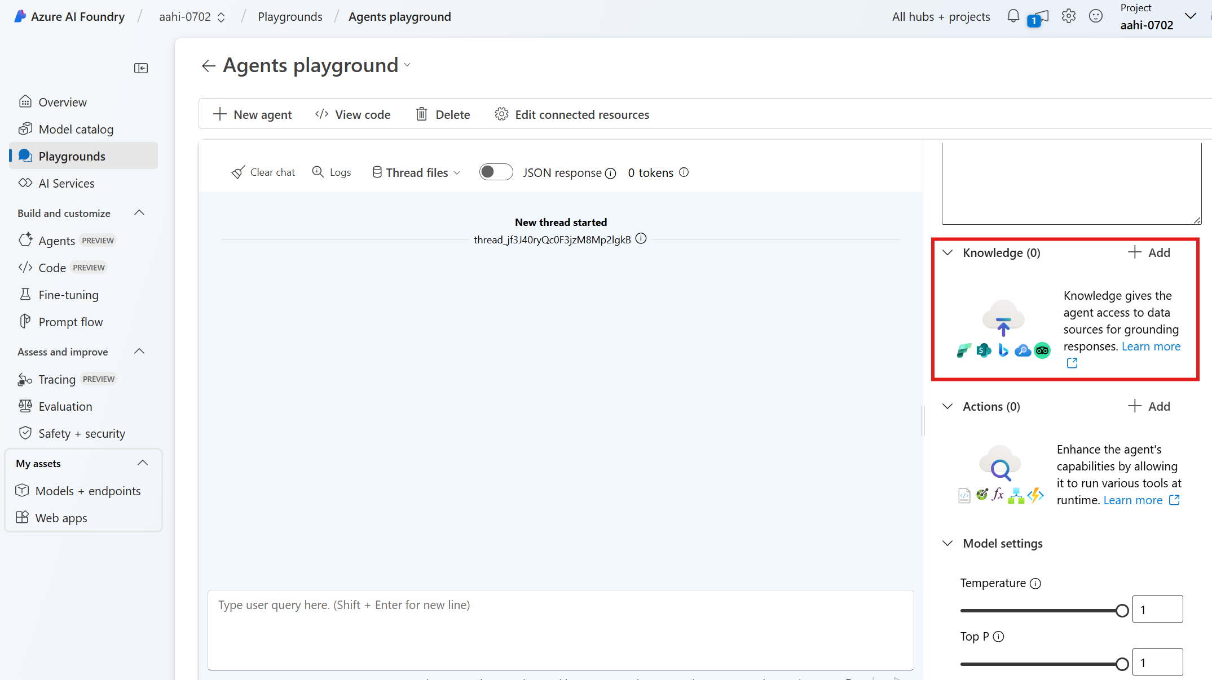Collapse the Actions (0) section
Image resolution: width=1212 pixels, height=680 pixels.
pos(947,407)
